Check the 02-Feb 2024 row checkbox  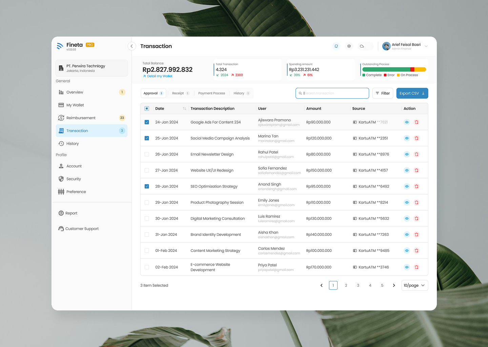[x=147, y=267]
